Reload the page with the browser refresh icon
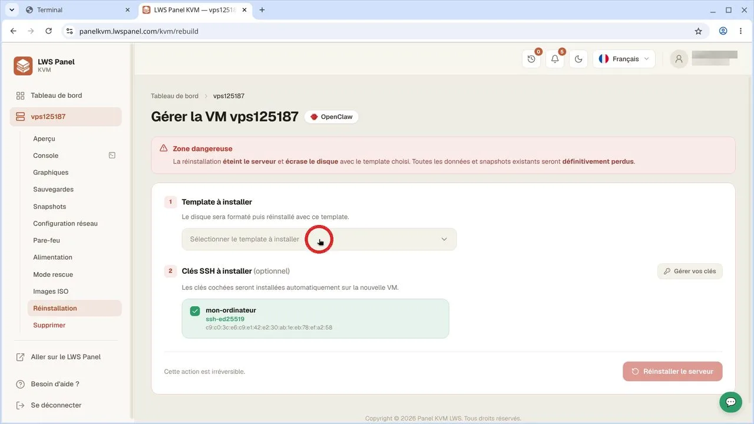The width and height of the screenshot is (754, 424). (48, 31)
